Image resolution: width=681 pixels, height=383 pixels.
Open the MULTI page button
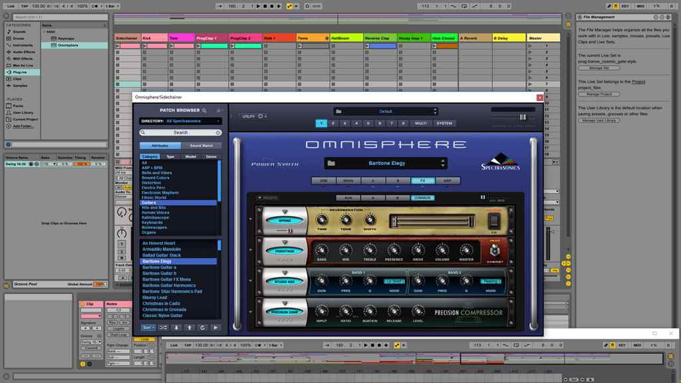pos(420,123)
